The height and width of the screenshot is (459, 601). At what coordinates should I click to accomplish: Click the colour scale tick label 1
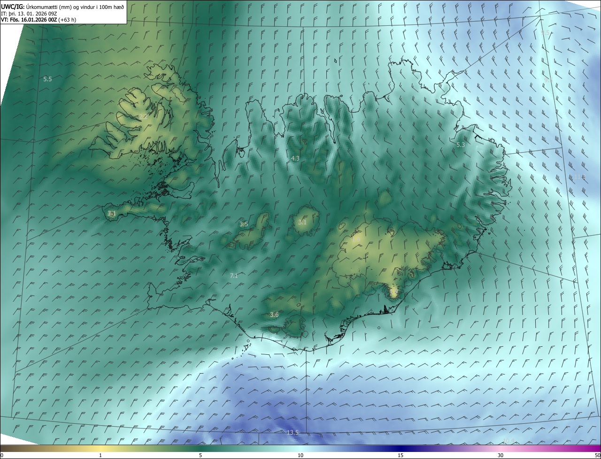point(100,455)
